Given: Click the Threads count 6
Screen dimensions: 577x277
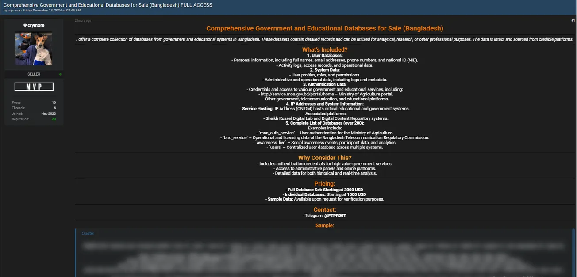Looking at the screenshot, I should [x=54, y=108].
